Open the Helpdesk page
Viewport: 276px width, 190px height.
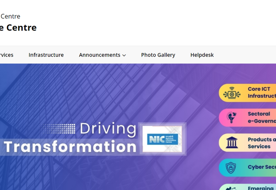[x=202, y=55]
